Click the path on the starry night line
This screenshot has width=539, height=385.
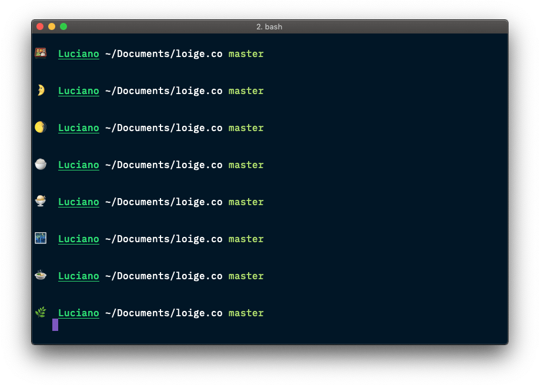coord(164,239)
